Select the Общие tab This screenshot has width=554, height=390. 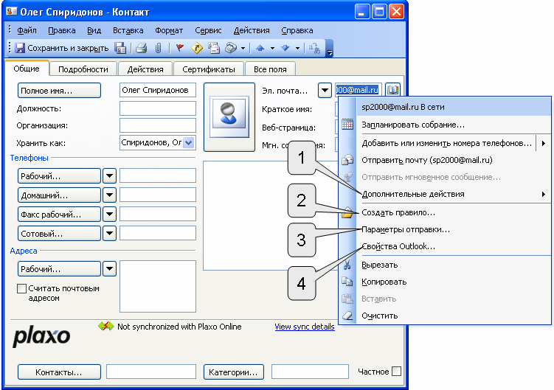coord(27,69)
